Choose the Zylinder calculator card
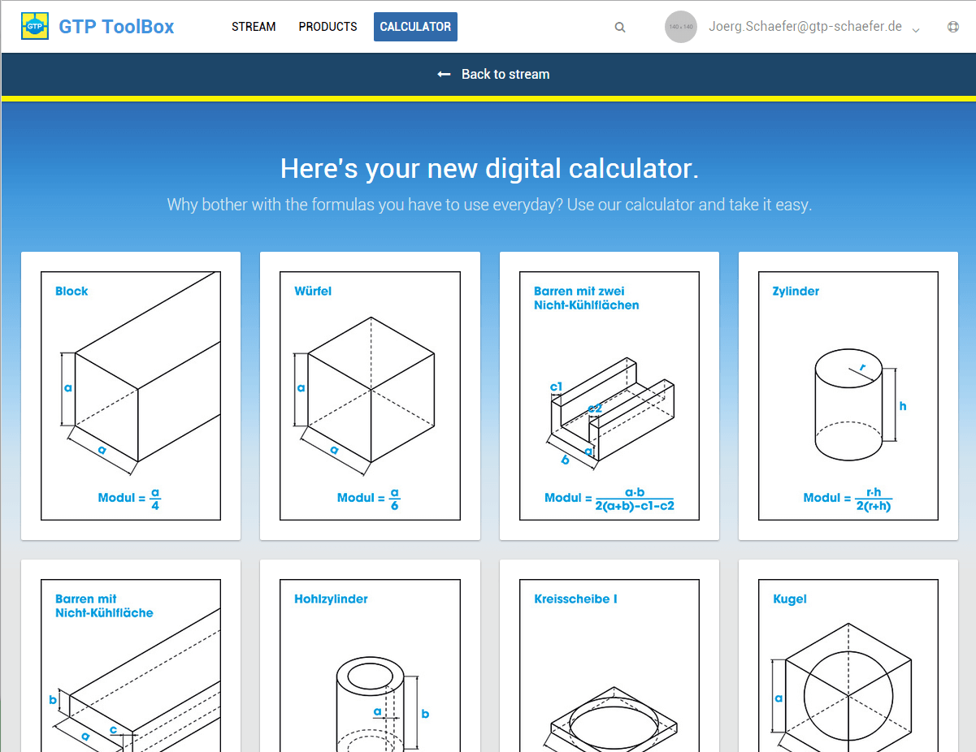 click(x=848, y=395)
